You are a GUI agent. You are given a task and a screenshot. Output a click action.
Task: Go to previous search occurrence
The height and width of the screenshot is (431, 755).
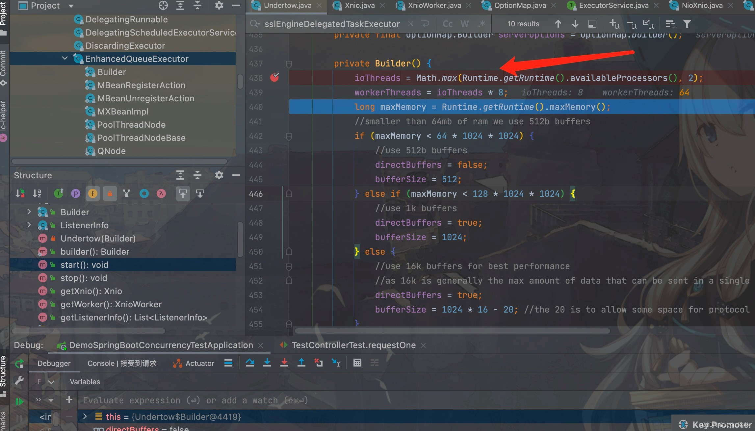pyautogui.click(x=558, y=24)
